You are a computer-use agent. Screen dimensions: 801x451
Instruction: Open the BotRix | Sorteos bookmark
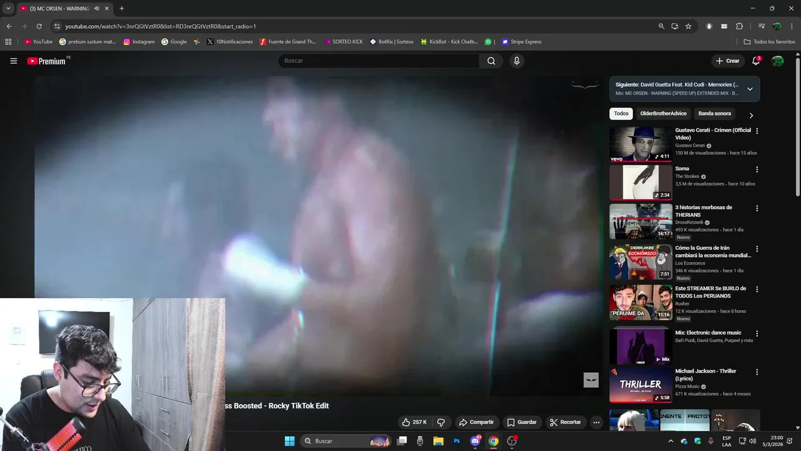(x=392, y=42)
